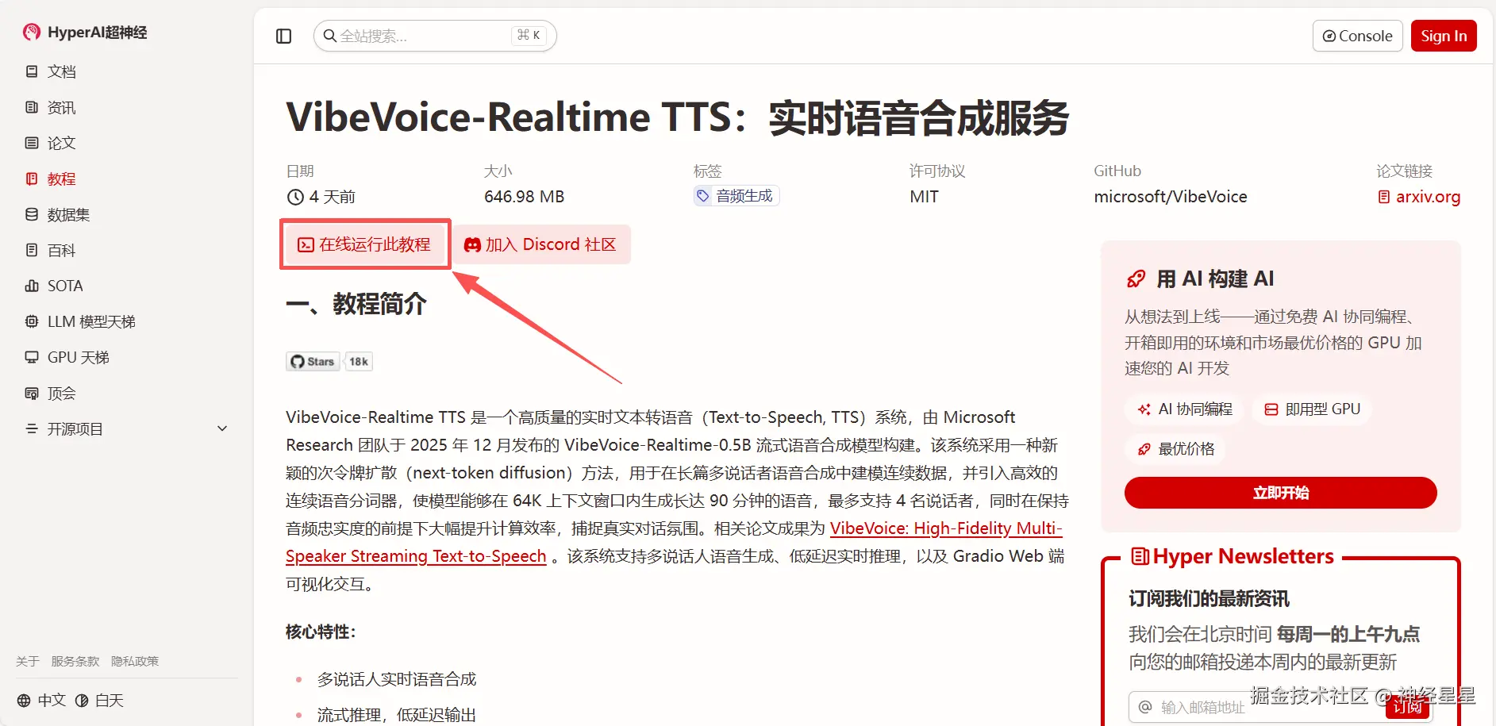Click the rocket icon beside 用 AI 构建 AI
1496x726 pixels.
pyautogui.click(x=1136, y=279)
